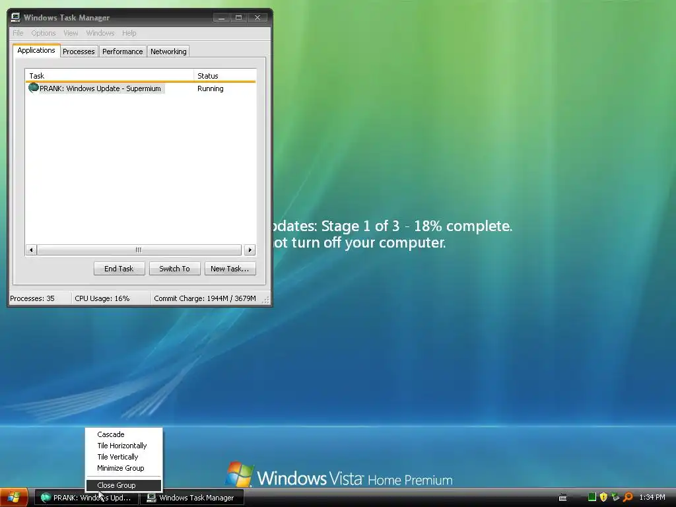Click the horizontal scrollbar right arrow
This screenshot has width=676, height=507.
pyautogui.click(x=250, y=250)
